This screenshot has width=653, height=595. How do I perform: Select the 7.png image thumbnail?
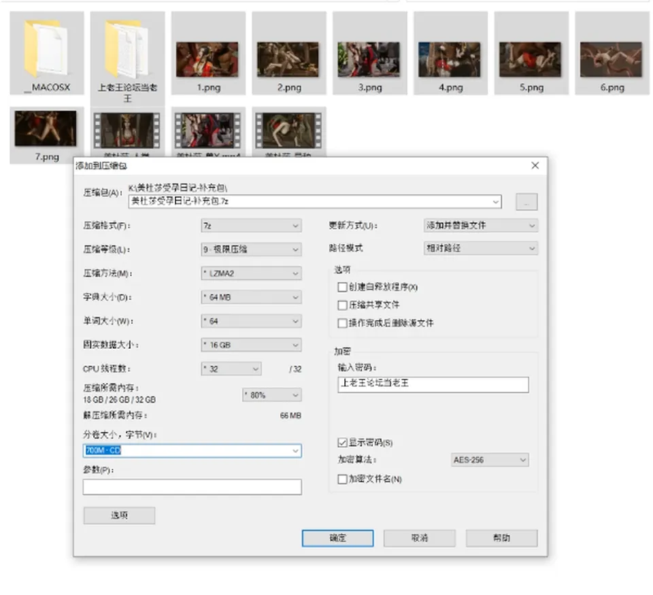pyautogui.click(x=46, y=129)
